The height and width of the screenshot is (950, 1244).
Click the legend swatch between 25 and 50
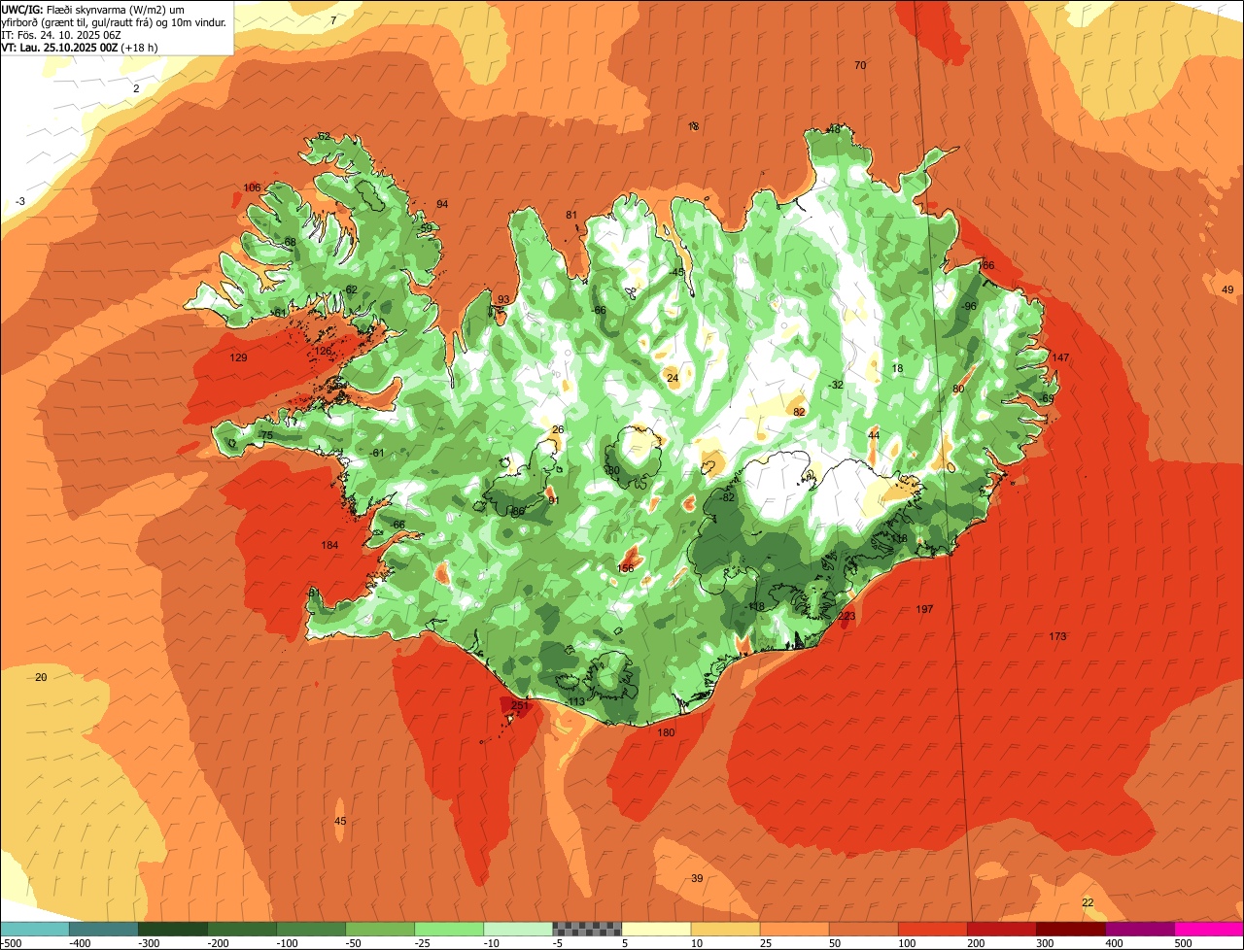pyautogui.click(x=794, y=929)
